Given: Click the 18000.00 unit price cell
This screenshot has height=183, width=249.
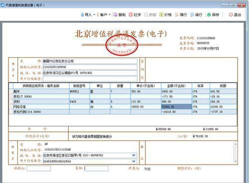Looking at the screenshot, I should [145, 106].
